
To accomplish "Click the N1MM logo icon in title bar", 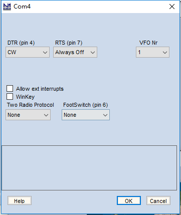I will [7, 7].
